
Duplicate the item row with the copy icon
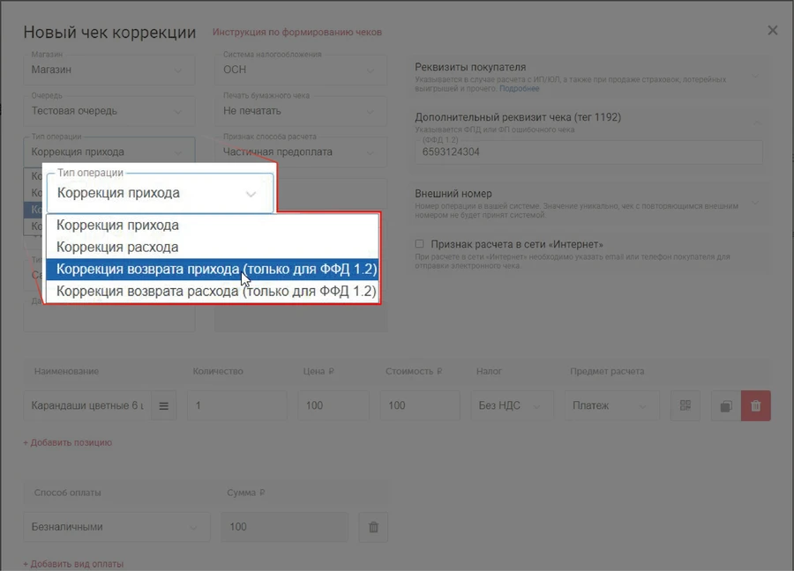[725, 406]
